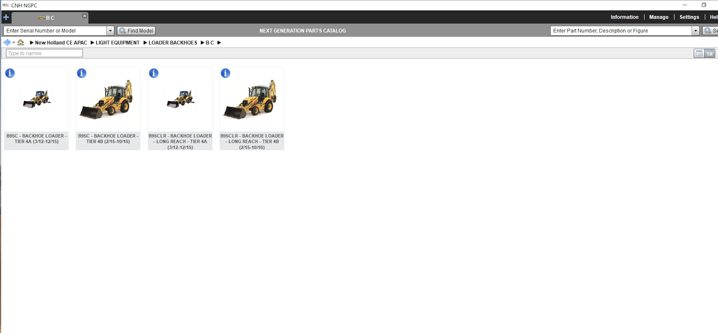Open the part number search dropdown
The height and width of the screenshot is (333, 718).
pos(696,31)
